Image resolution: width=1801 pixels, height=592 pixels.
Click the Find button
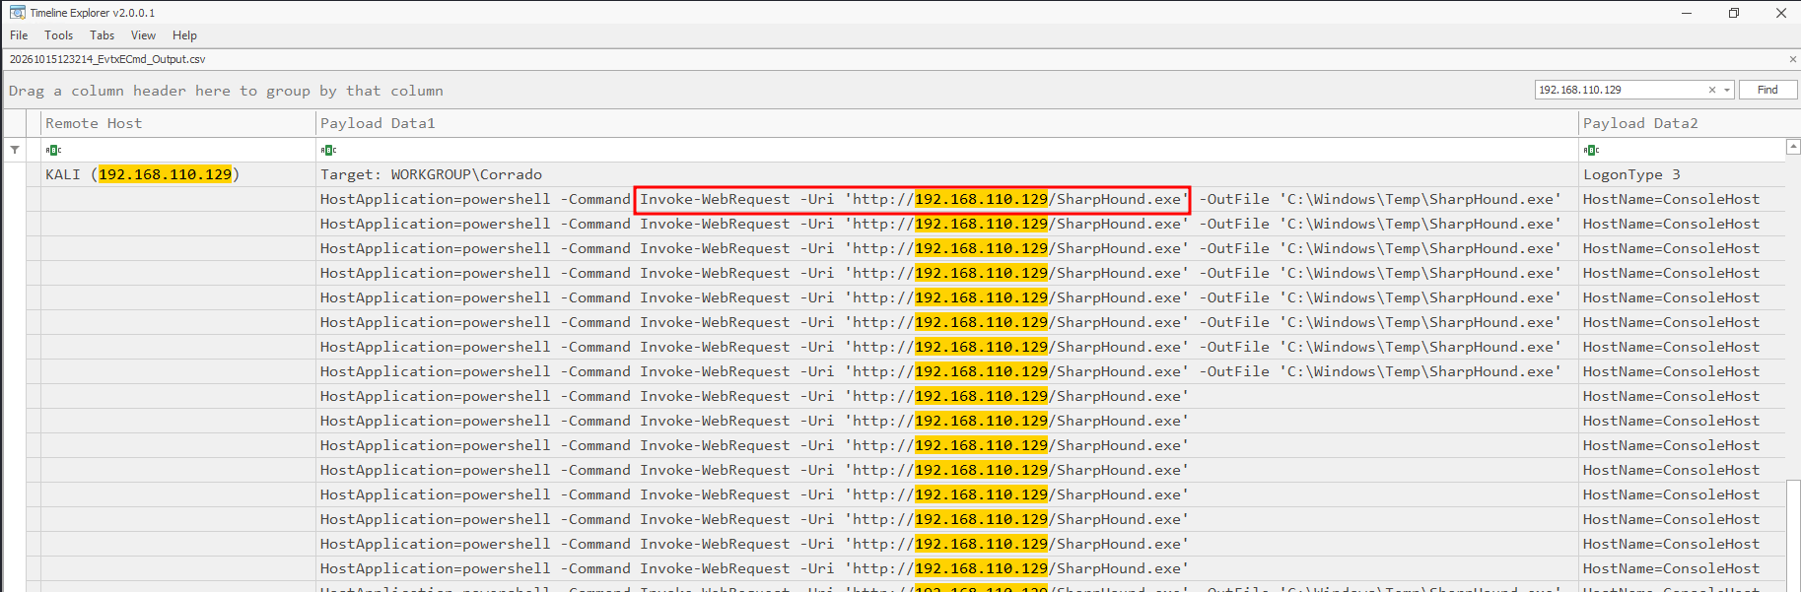click(x=1767, y=90)
